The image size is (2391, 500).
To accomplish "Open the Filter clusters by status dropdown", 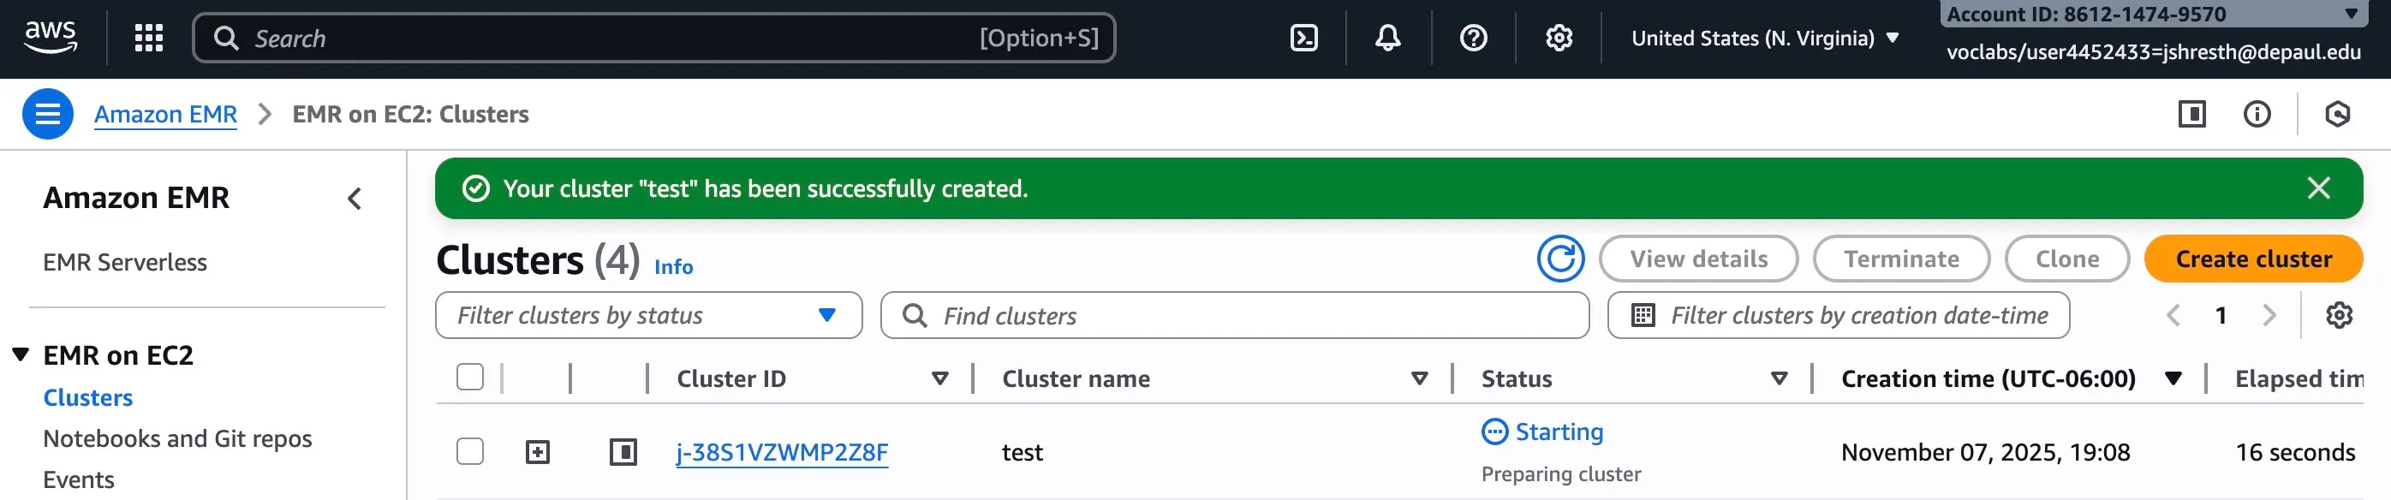I will 648,315.
